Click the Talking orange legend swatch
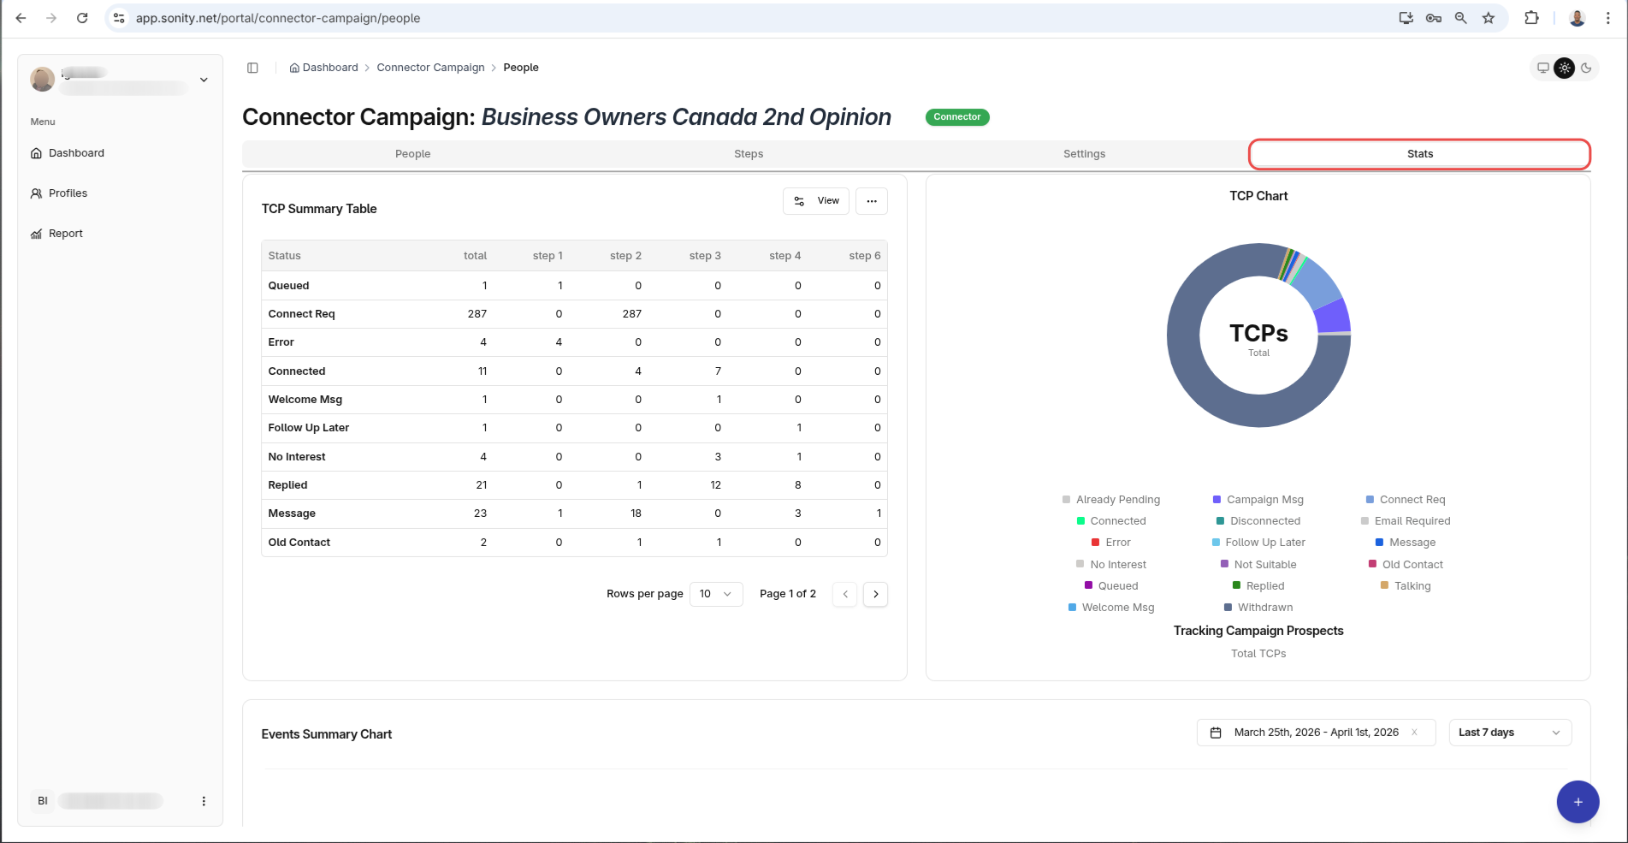 coord(1384,586)
